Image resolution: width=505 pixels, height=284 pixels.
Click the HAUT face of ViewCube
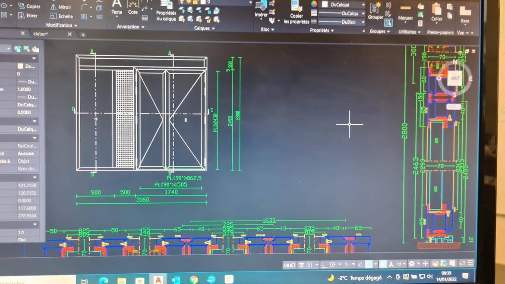point(454,78)
